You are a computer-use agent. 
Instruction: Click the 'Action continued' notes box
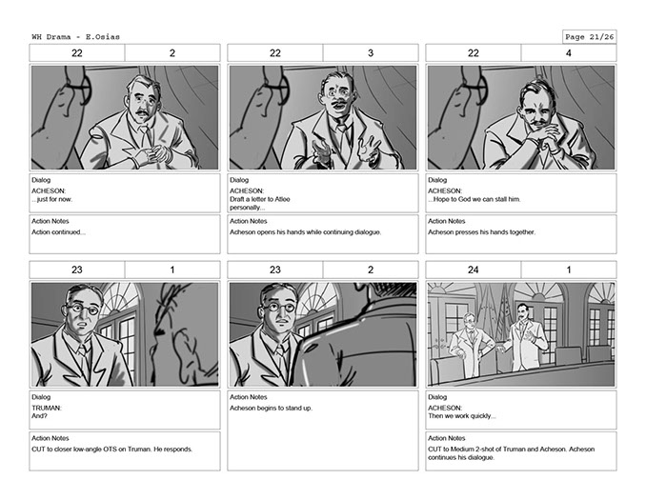point(125,234)
